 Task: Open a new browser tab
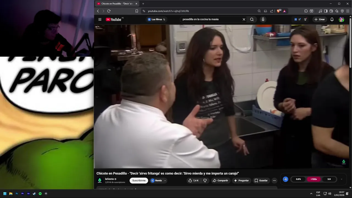click(x=143, y=4)
